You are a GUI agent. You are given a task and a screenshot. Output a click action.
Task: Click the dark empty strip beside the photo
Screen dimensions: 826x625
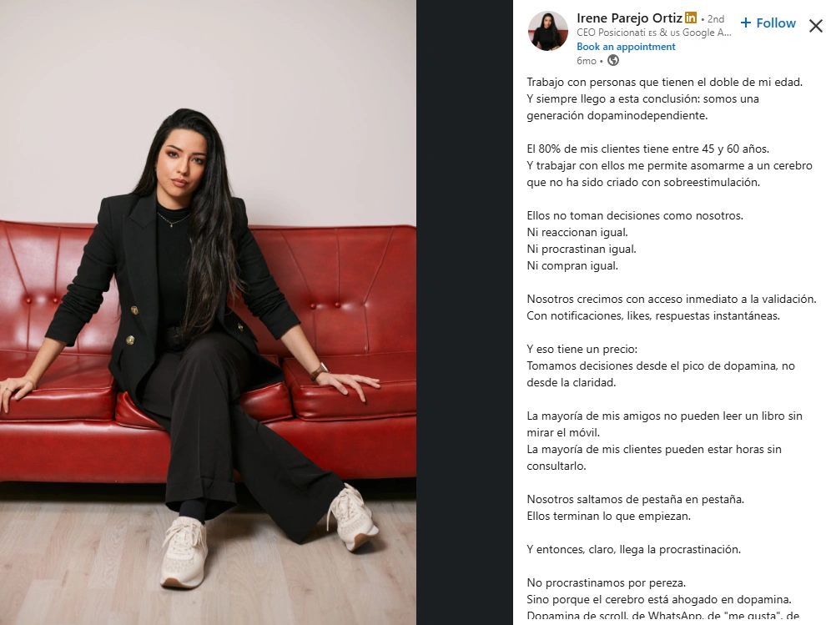tap(465, 312)
